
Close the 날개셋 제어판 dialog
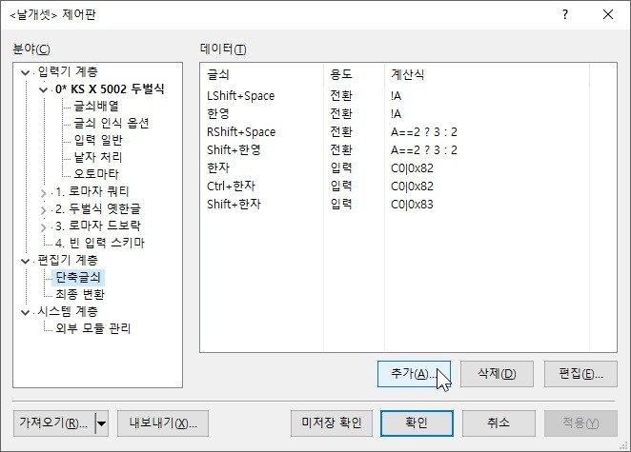pos(608,15)
